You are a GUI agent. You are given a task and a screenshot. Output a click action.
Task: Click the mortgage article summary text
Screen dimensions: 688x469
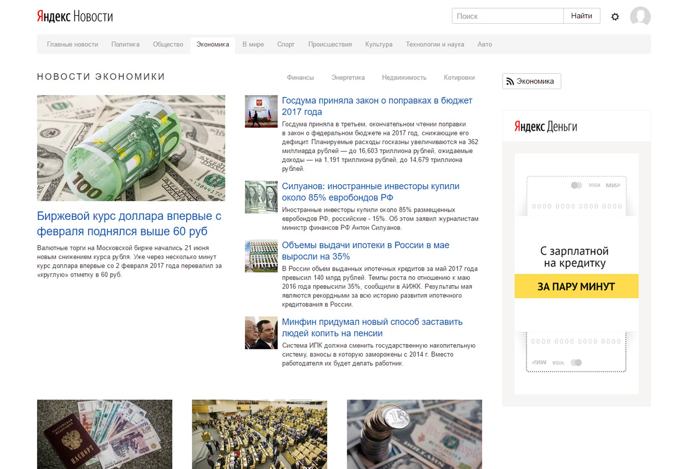(x=380, y=287)
